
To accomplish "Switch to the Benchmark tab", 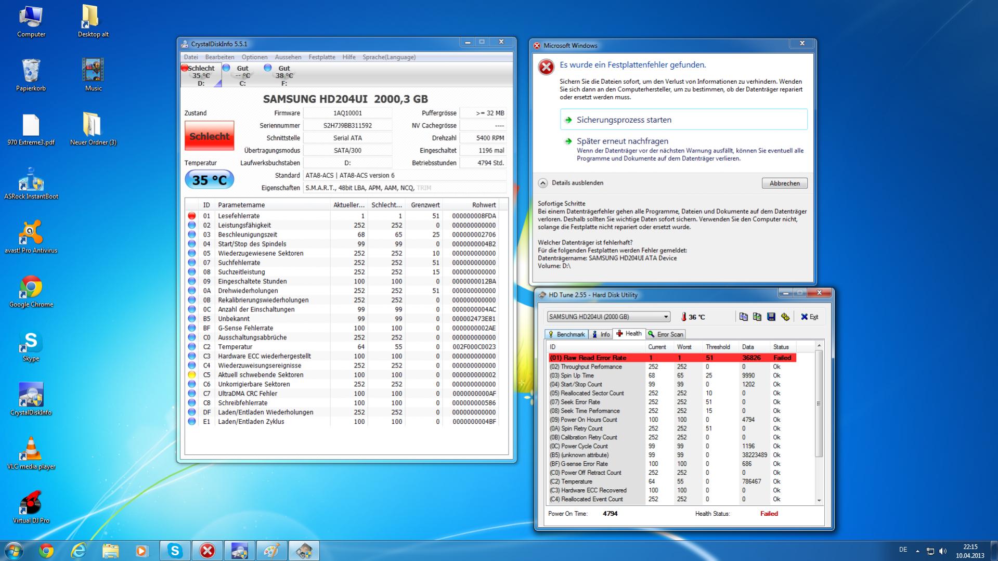I will (x=566, y=334).
